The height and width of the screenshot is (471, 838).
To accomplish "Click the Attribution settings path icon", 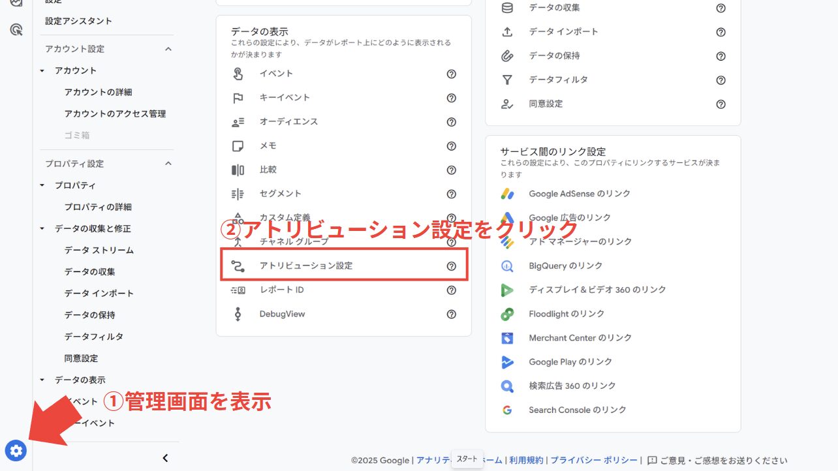I will click(x=238, y=266).
